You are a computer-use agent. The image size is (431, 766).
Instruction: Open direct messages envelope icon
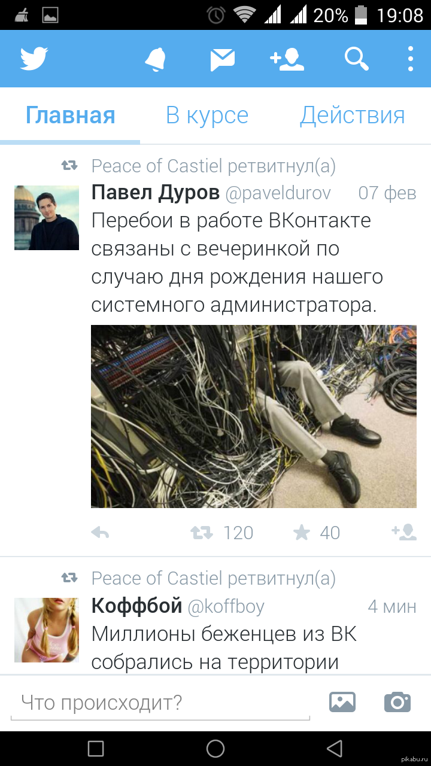222,59
